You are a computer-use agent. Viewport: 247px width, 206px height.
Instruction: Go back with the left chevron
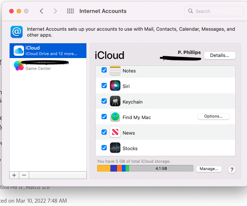pos(41,11)
